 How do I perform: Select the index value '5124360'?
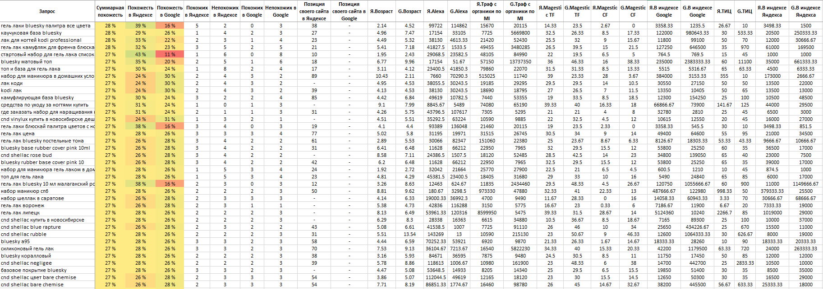point(664,213)
